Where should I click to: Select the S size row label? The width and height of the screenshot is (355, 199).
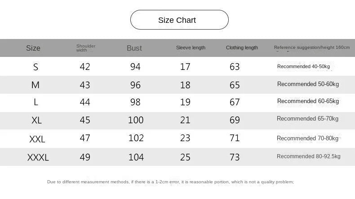tap(35, 67)
